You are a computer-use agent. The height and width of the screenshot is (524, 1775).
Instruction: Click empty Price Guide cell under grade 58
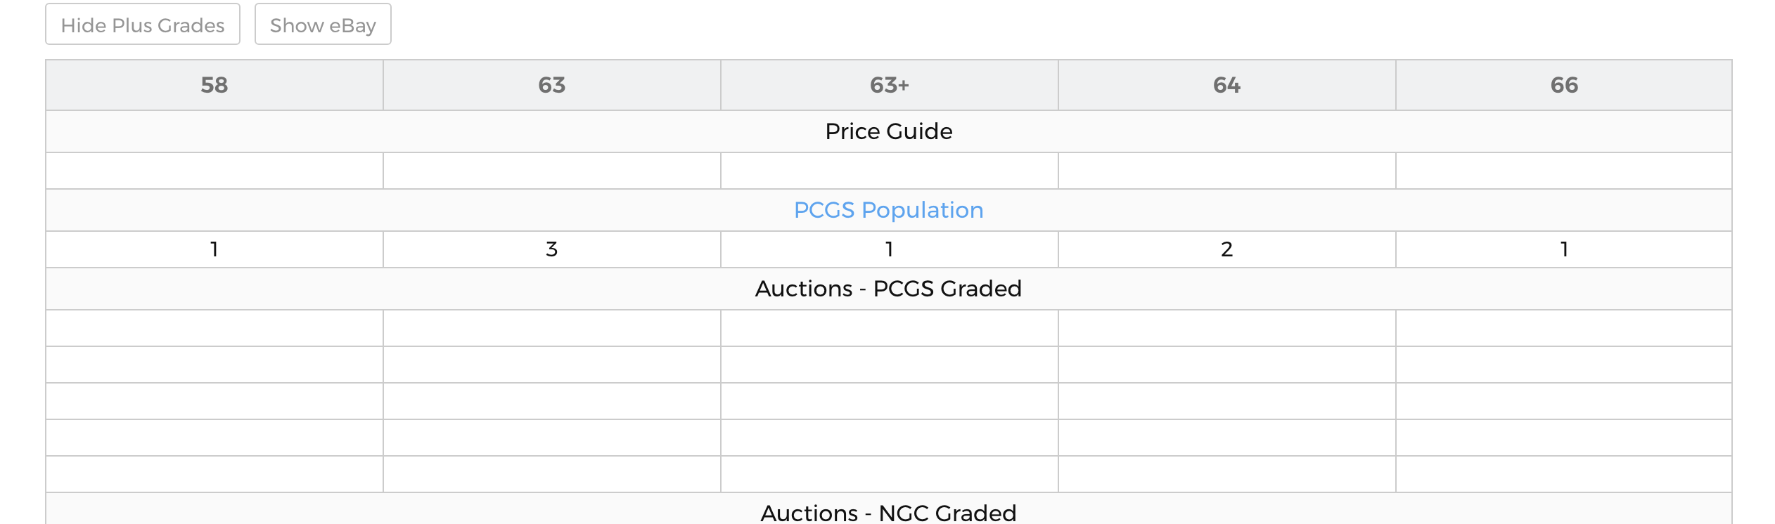[214, 171]
